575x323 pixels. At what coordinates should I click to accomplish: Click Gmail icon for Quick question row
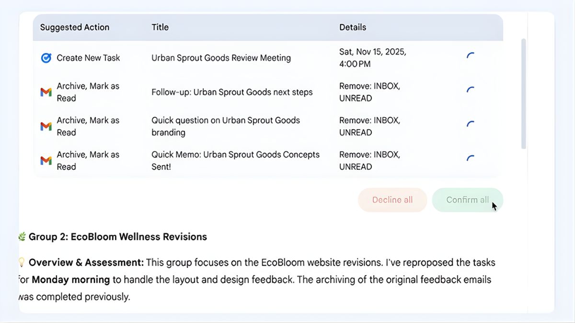(46, 126)
